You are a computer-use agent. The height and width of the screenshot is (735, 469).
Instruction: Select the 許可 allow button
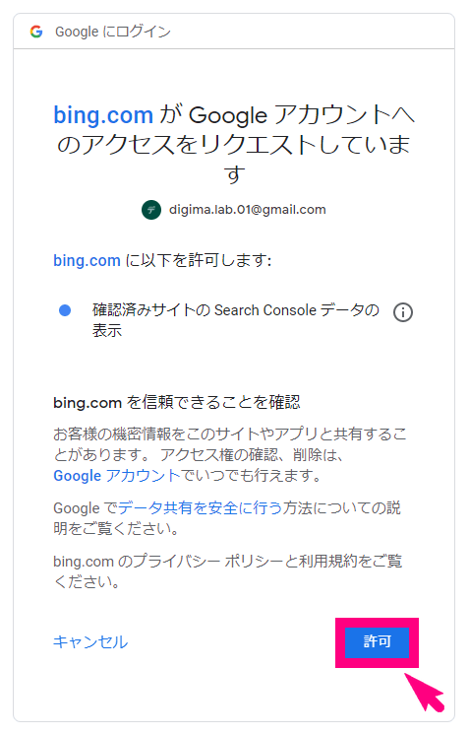click(377, 641)
